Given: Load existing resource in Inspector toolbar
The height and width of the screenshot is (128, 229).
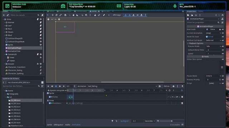Looking at the screenshot, I should coord(192,15).
